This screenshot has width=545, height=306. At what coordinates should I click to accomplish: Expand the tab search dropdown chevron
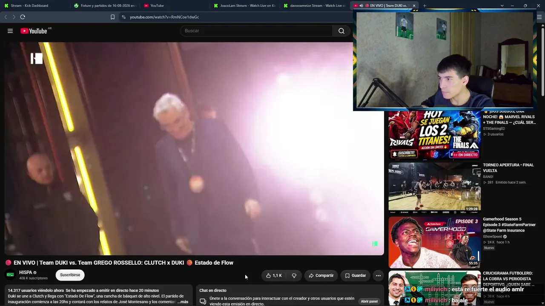point(502,6)
